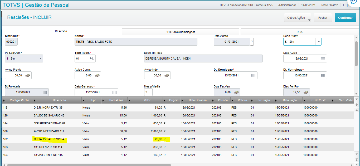Open the Aviso Inde. calculator icon

click(x=167, y=75)
